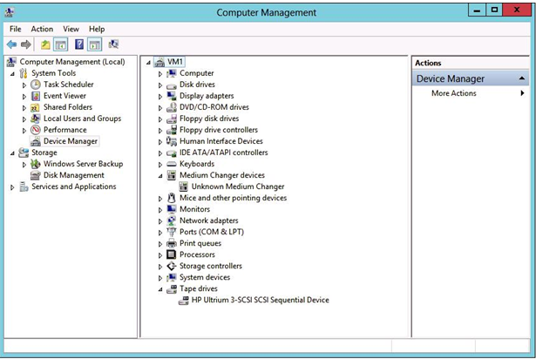
Task: Expand the Disk drives node
Action: pyautogui.click(x=160, y=85)
